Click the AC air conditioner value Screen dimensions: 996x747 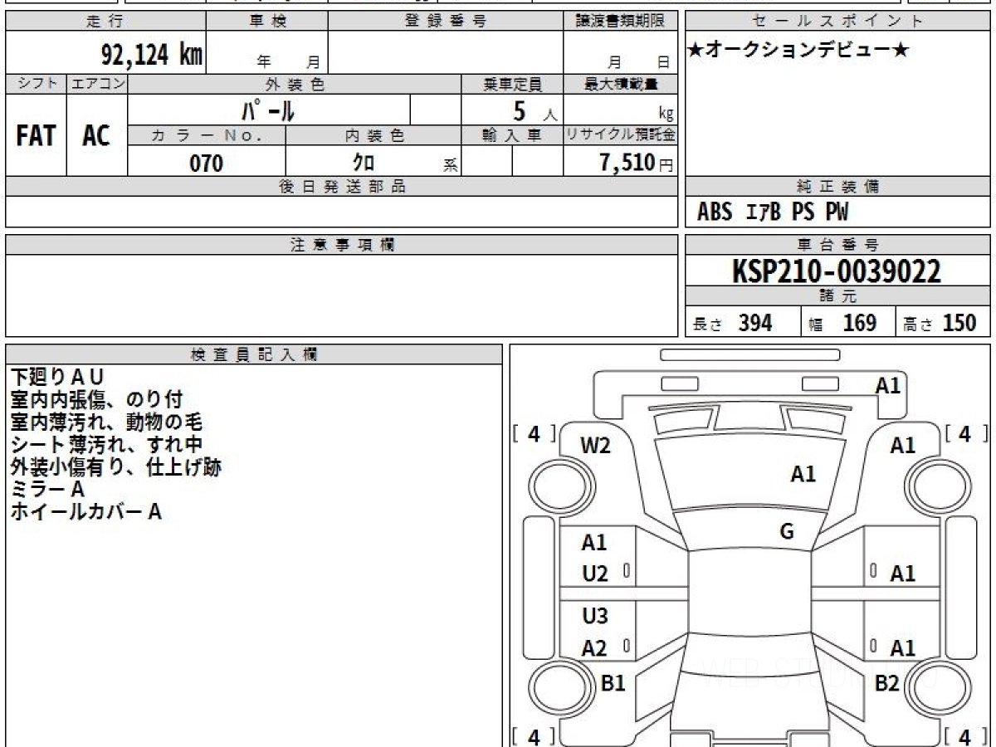point(96,135)
